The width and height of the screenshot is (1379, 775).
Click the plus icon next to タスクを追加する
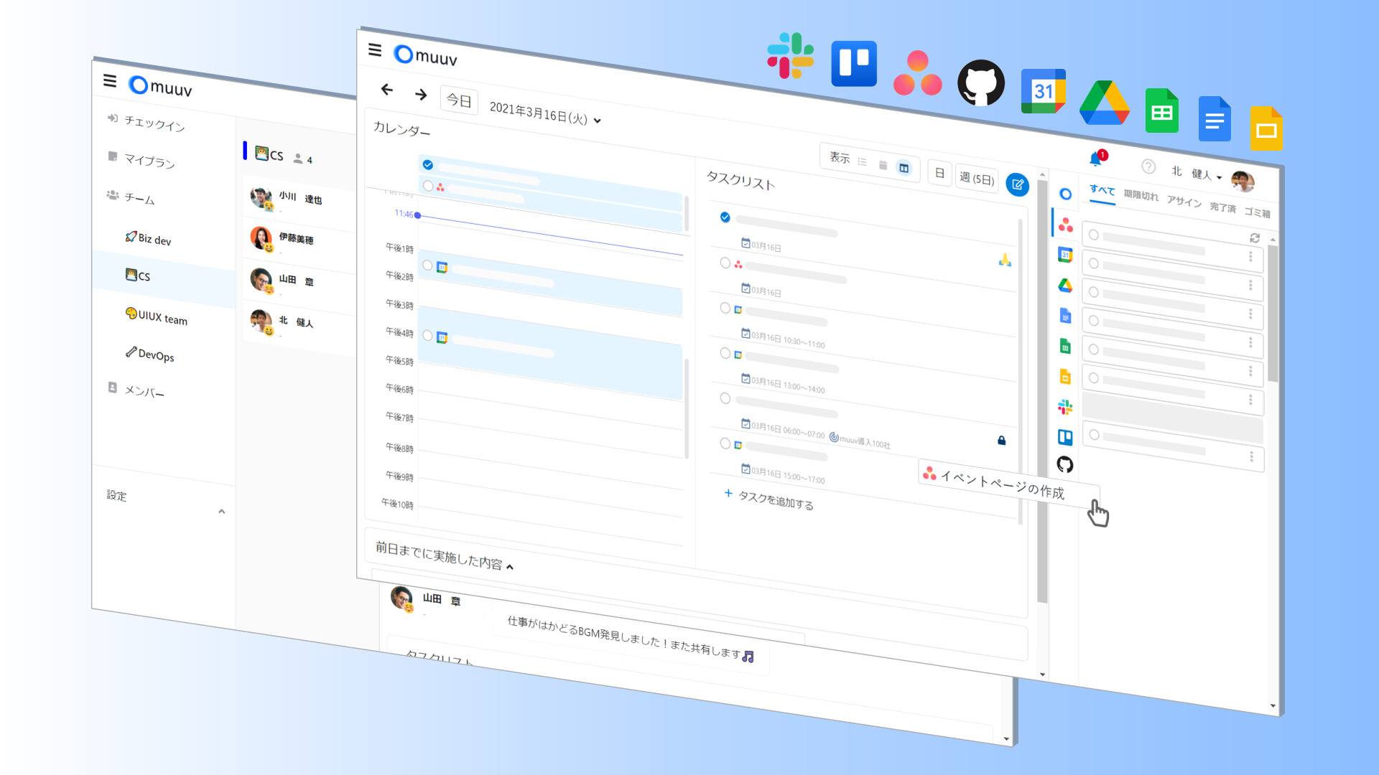point(728,493)
